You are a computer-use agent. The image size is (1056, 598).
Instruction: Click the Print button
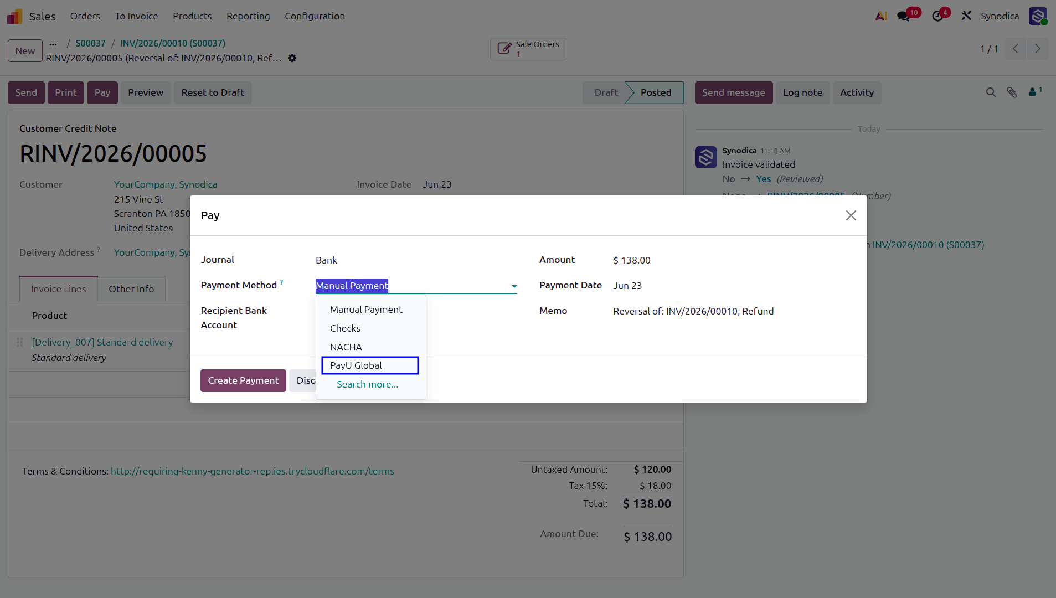pos(66,92)
